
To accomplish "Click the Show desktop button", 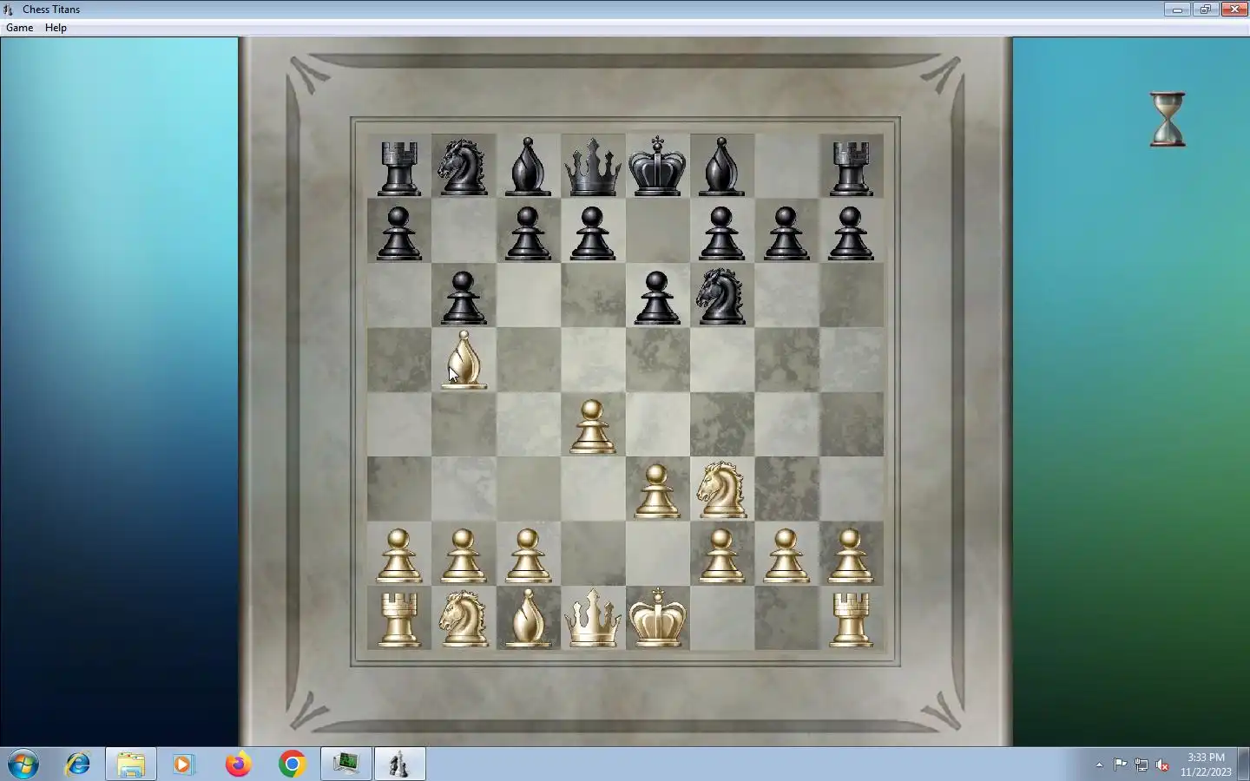I will [1243, 765].
